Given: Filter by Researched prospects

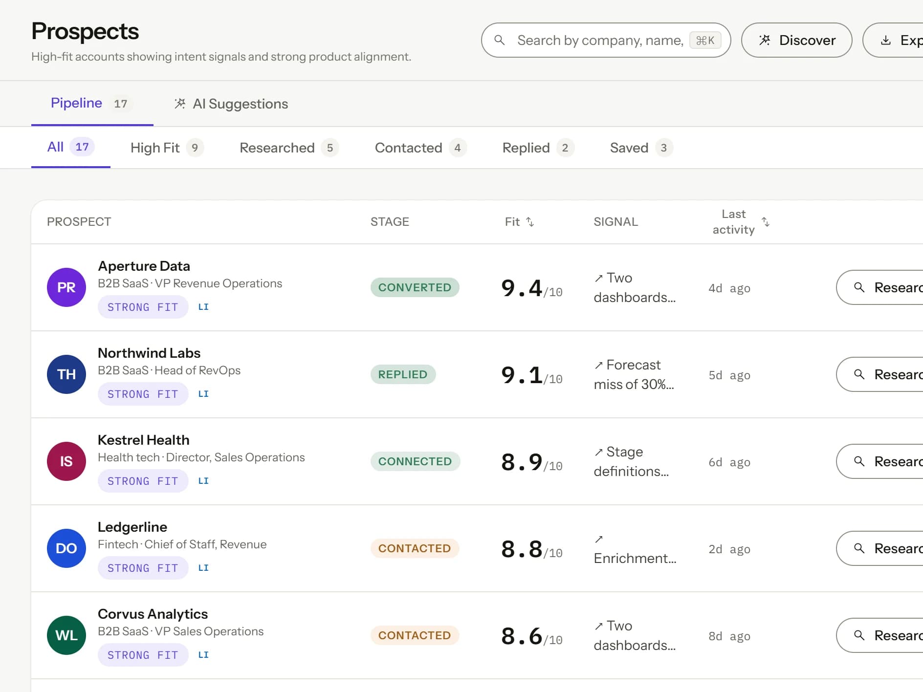Looking at the screenshot, I should pyautogui.click(x=289, y=148).
